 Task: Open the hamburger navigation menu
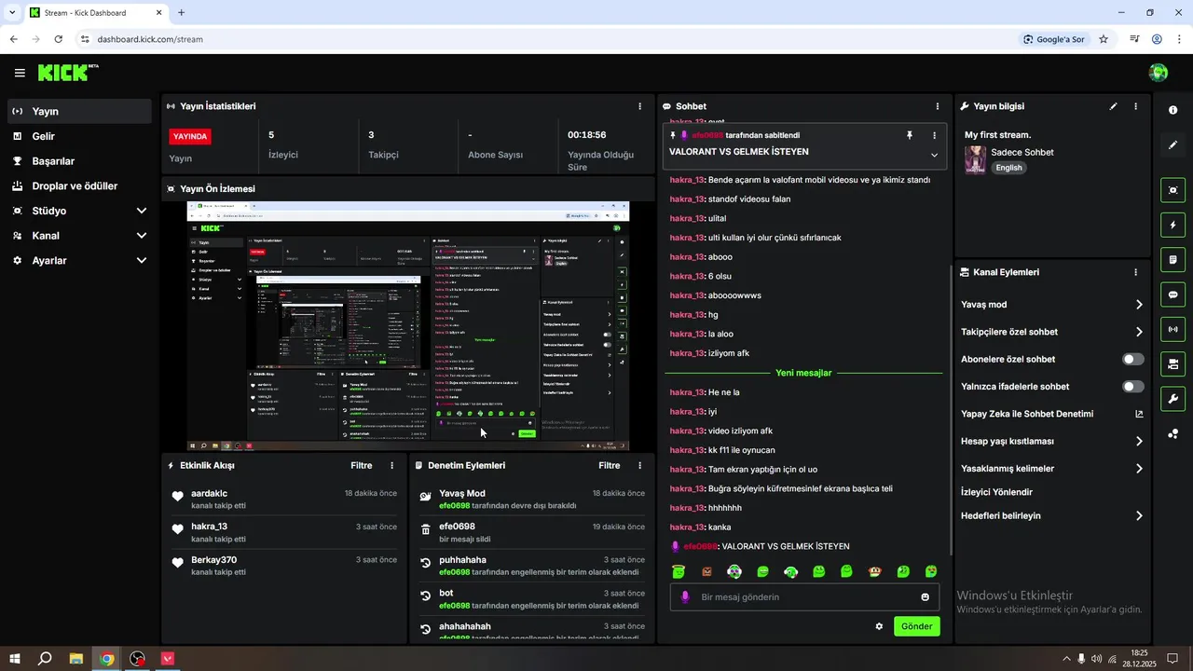[20, 73]
